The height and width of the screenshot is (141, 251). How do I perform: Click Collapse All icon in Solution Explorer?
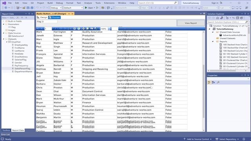coord(237,18)
